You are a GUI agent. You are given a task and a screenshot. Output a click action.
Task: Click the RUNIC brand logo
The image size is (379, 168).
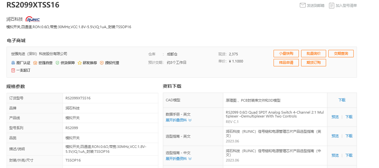33,19
